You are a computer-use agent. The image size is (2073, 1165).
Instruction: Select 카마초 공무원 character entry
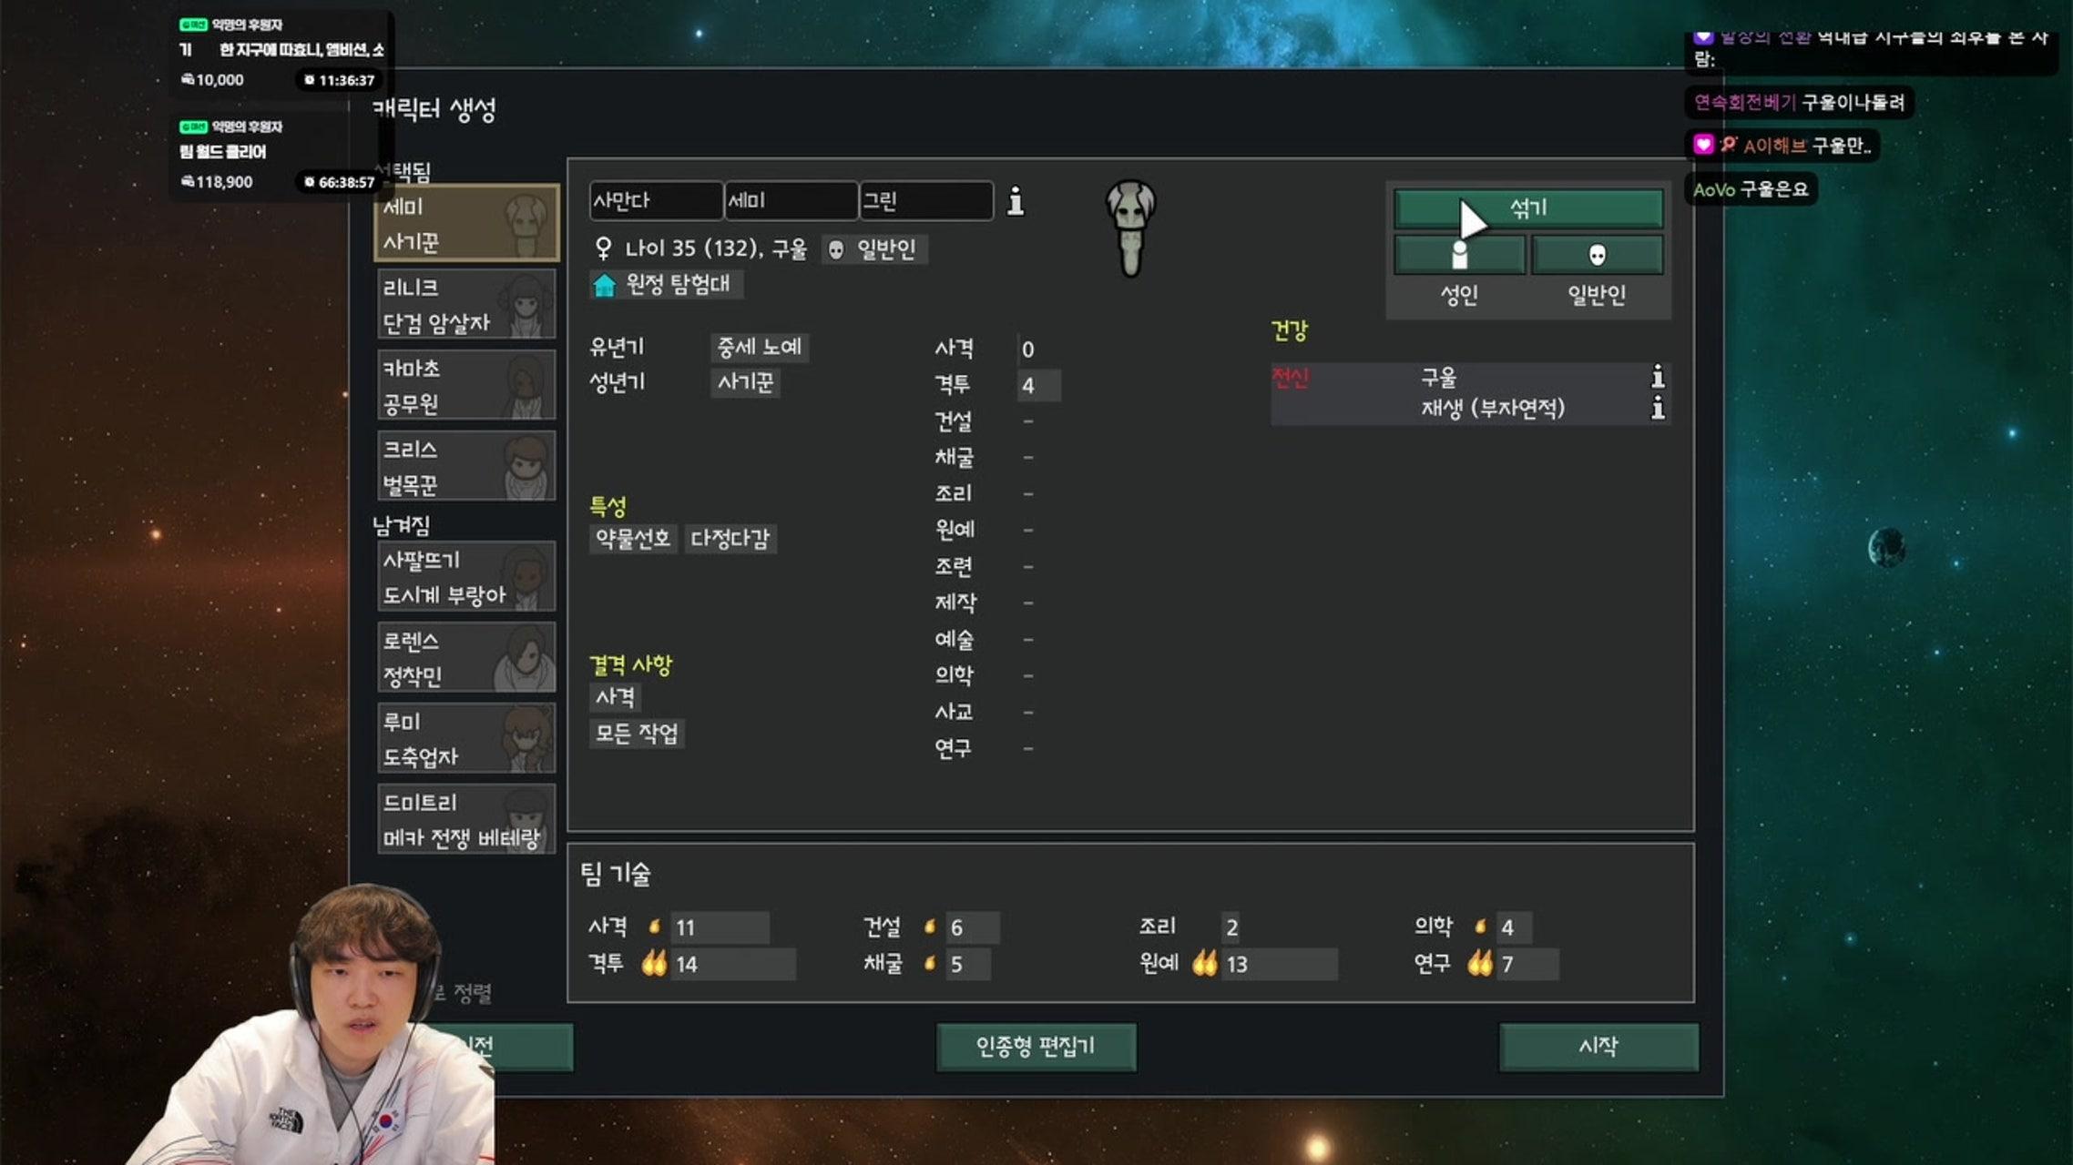coord(466,385)
